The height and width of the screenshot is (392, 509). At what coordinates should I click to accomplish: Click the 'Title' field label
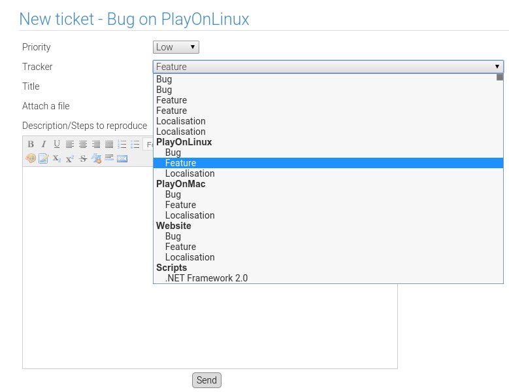click(31, 86)
